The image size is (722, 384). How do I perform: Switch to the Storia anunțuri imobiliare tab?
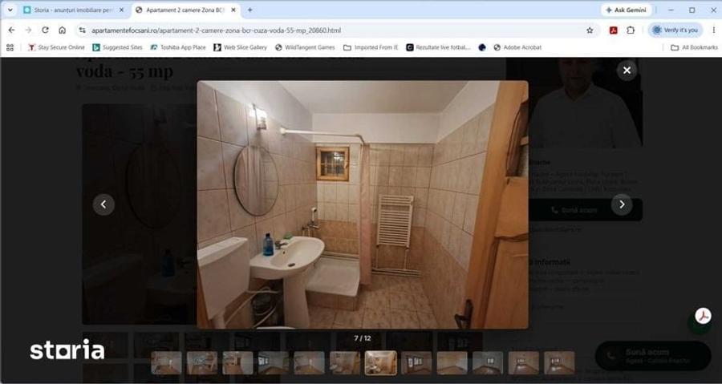[x=74, y=10]
